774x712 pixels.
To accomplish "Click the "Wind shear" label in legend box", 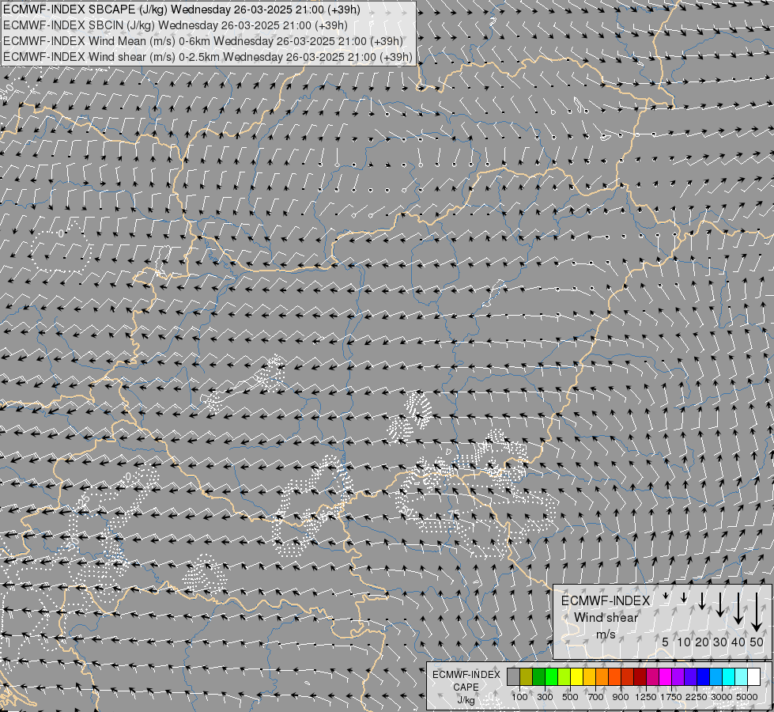I will [x=606, y=618].
